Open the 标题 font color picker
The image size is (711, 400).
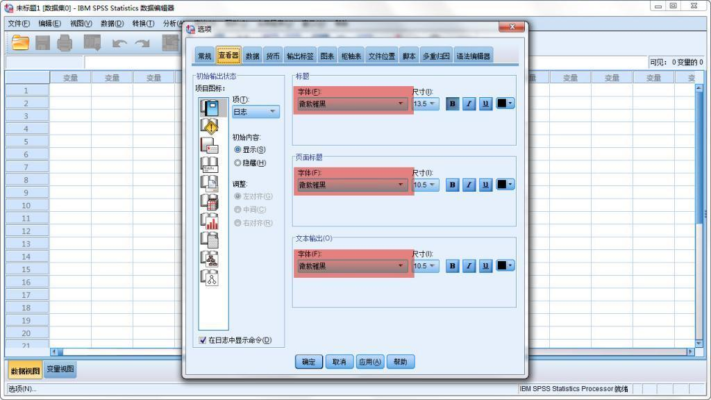(x=505, y=103)
